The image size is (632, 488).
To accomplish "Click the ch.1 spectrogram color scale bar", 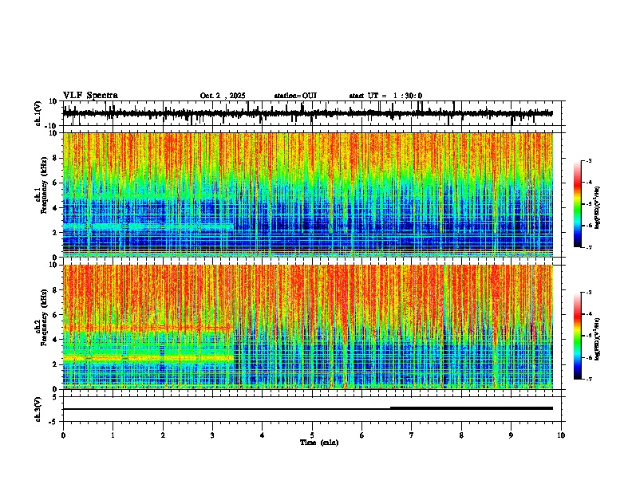I will click(x=577, y=204).
